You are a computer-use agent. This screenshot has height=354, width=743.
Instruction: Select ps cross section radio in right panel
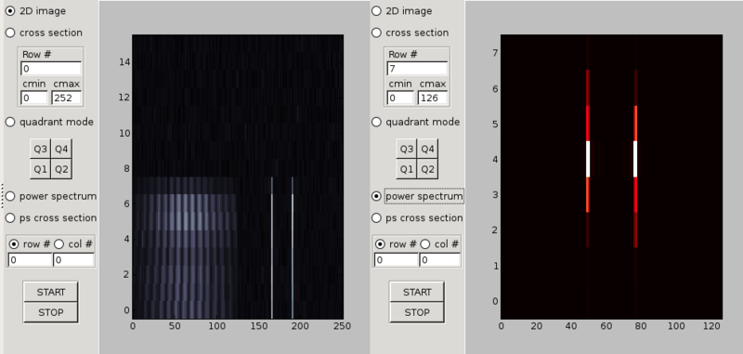pyautogui.click(x=376, y=218)
